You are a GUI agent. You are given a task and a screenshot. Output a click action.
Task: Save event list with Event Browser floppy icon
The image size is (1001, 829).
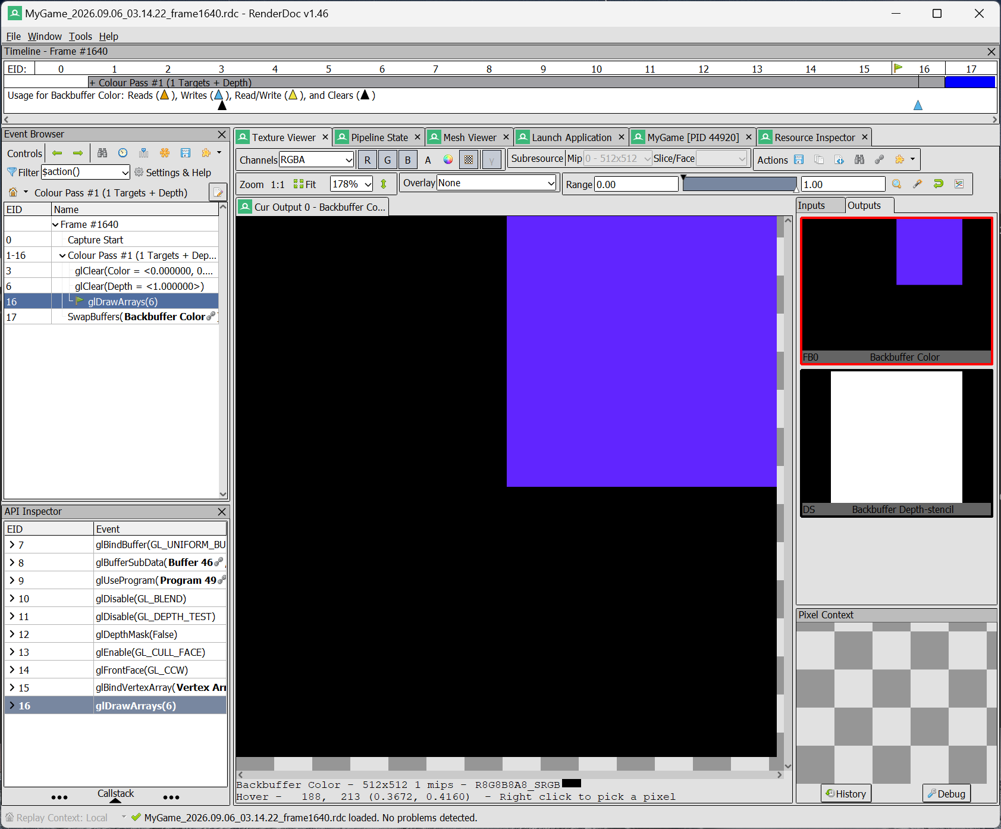pos(186,154)
